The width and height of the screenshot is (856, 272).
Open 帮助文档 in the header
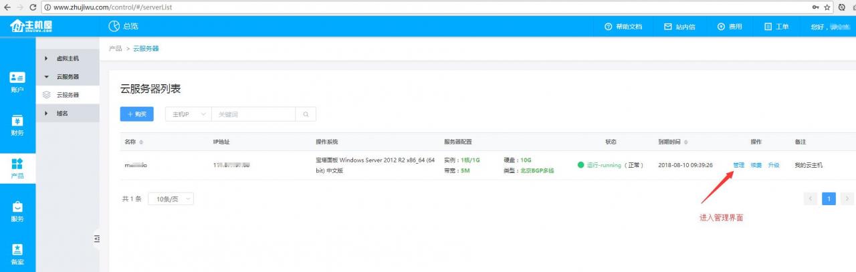[623, 27]
